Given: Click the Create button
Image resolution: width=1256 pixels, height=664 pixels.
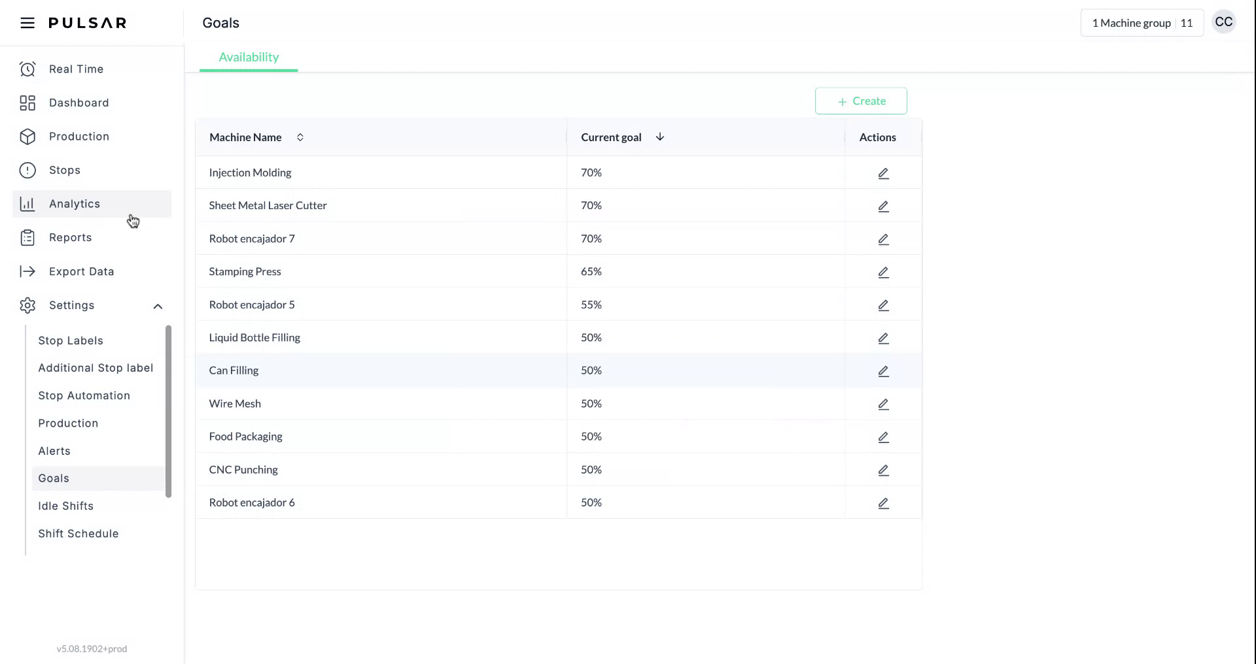Looking at the screenshot, I should [861, 101].
